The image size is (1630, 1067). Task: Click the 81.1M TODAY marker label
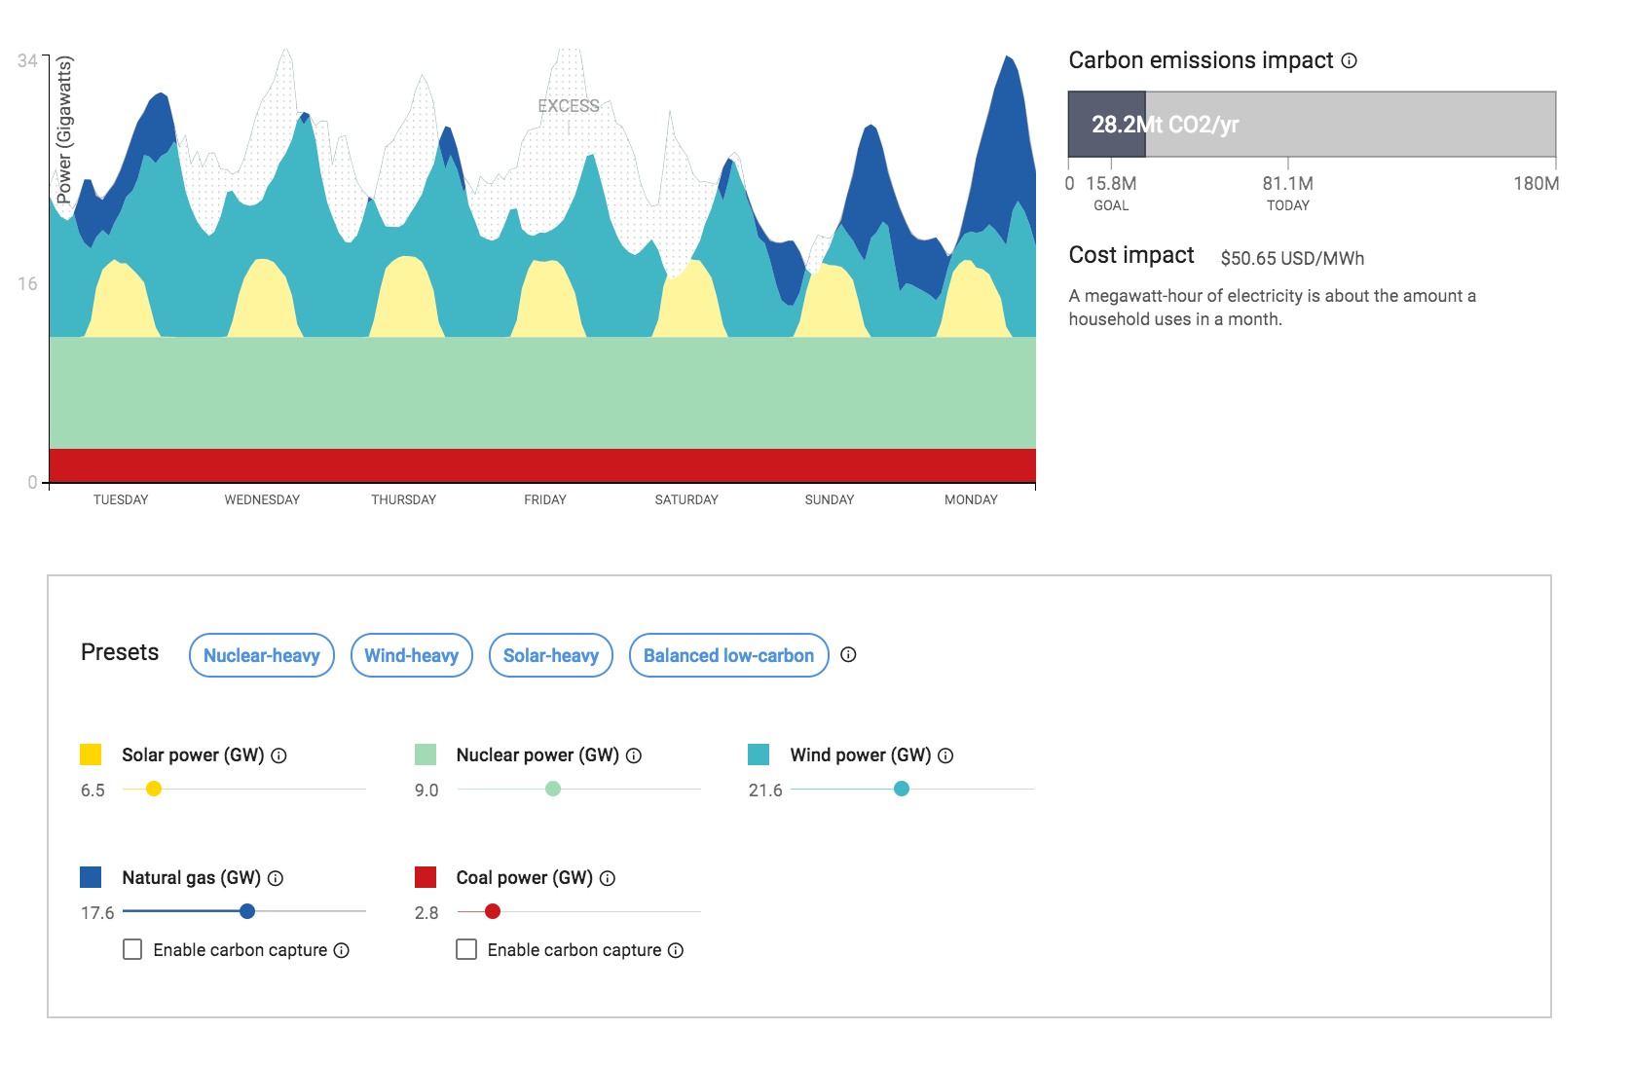[x=1288, y=193]
